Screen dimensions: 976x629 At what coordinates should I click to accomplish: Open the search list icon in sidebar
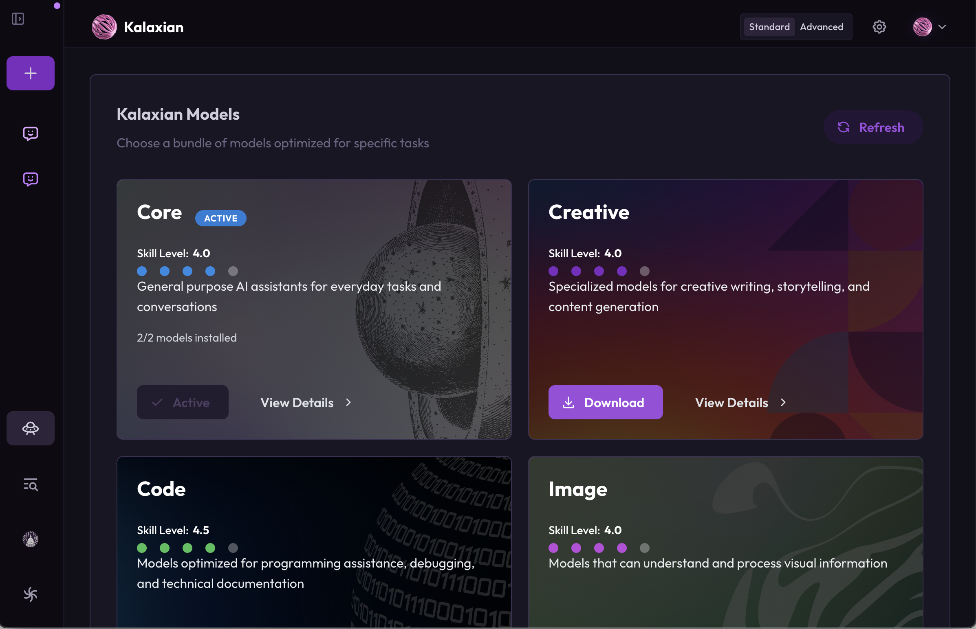tap(30, 485)
